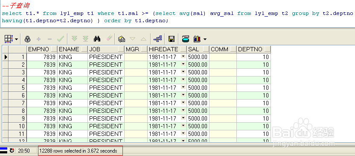Click the export query results icon
The width and height of the screenshot is (355, 156).
click(x=122, y=39)
